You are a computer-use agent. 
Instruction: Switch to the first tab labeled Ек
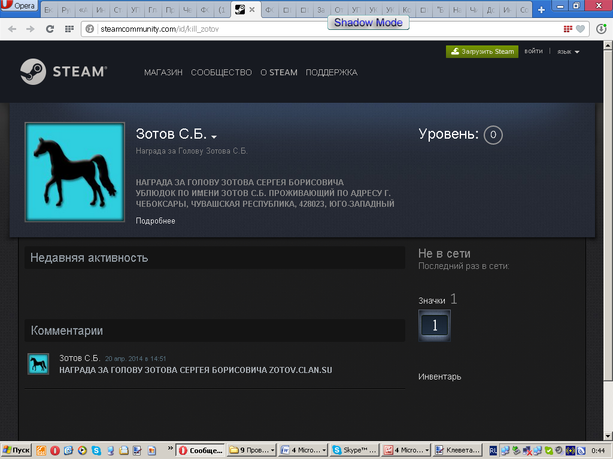(x=48, y=10)
